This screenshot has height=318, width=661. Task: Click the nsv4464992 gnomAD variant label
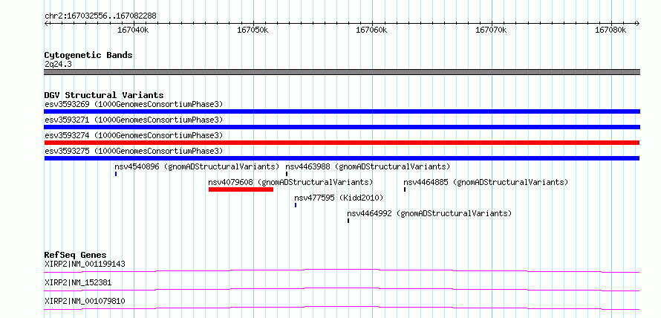click(429, 213)
